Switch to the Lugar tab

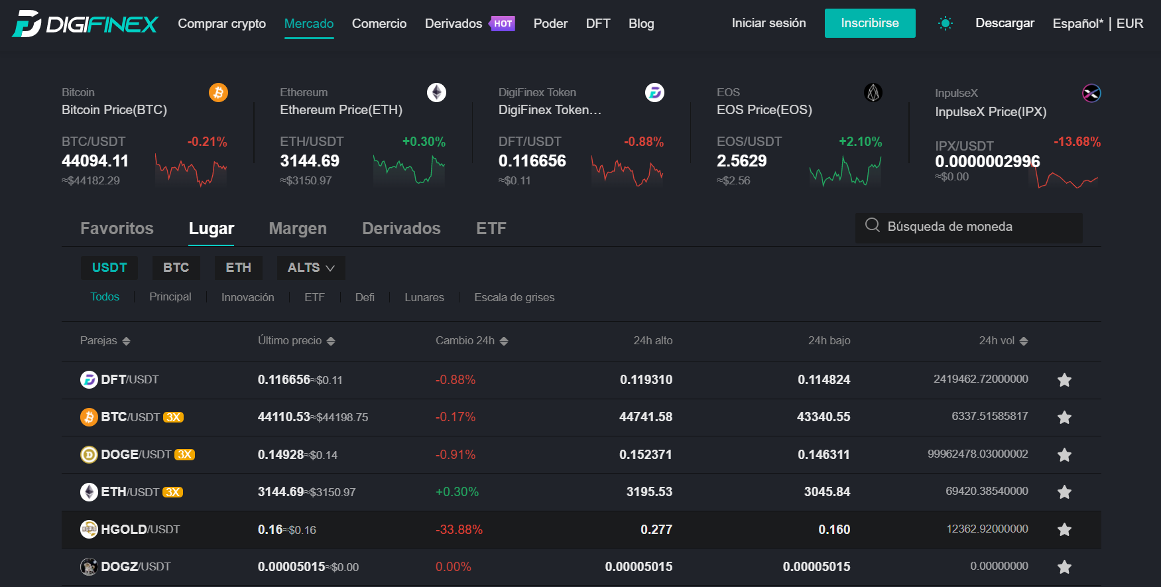(x=212, y=228)
